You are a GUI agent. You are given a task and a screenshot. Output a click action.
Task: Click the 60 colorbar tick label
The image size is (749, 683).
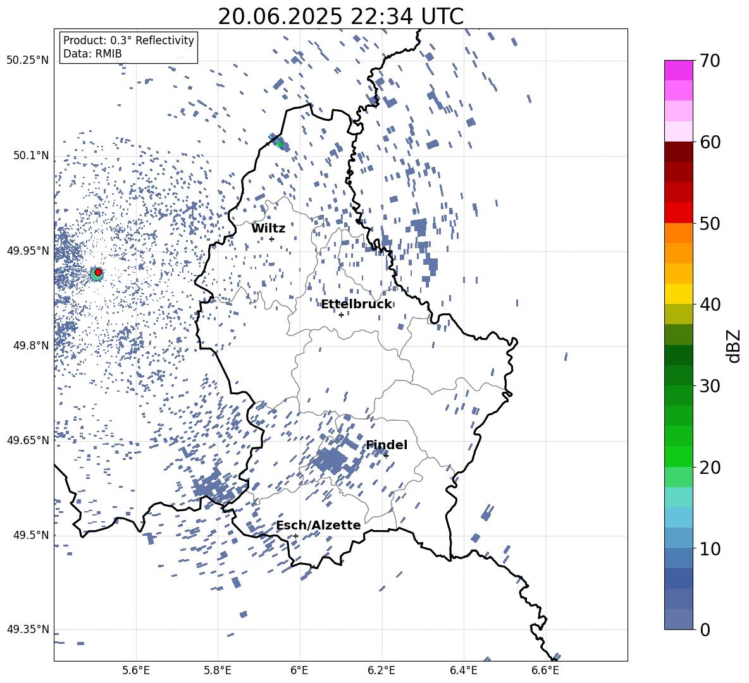pos(710,142)
